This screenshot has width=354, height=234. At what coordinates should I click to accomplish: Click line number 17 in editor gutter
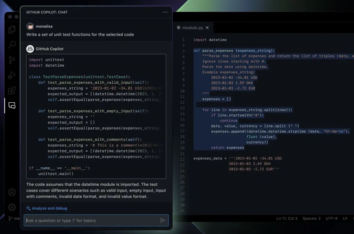coord(182,131)
